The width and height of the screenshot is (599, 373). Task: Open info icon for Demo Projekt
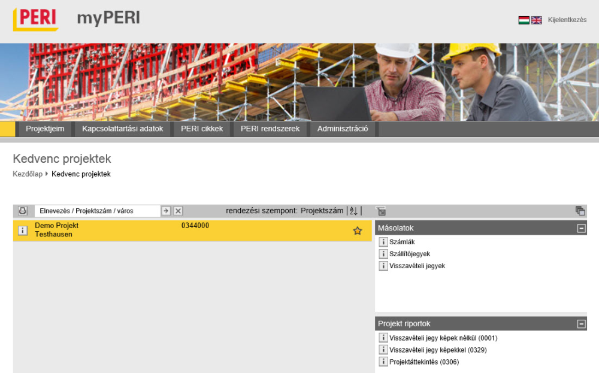(x=23, y=231)
